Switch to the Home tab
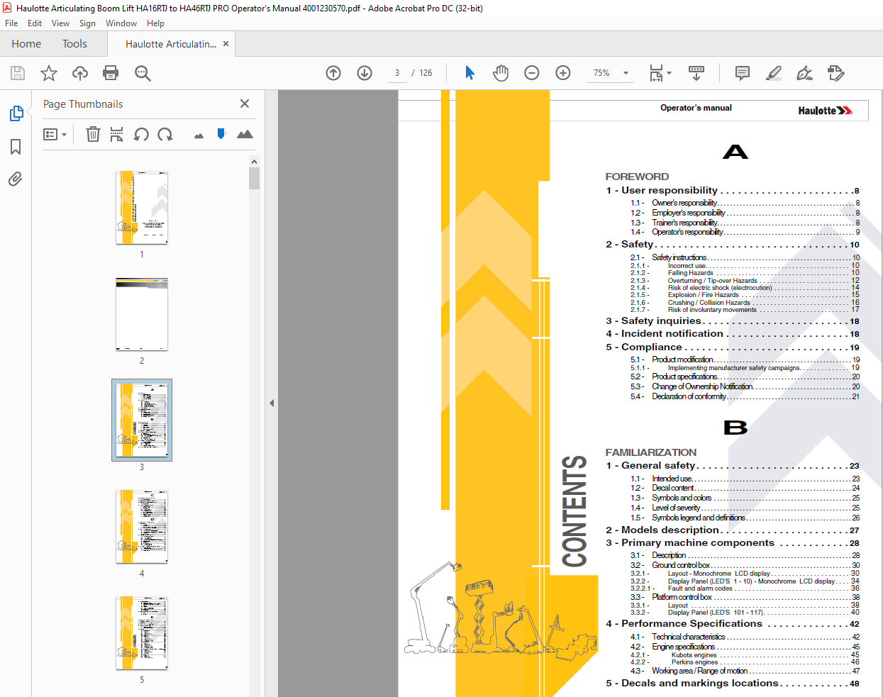 point(26,44)
